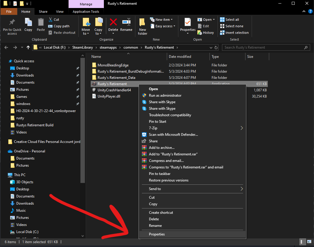Go back with the left arrow

coord(7,47)
